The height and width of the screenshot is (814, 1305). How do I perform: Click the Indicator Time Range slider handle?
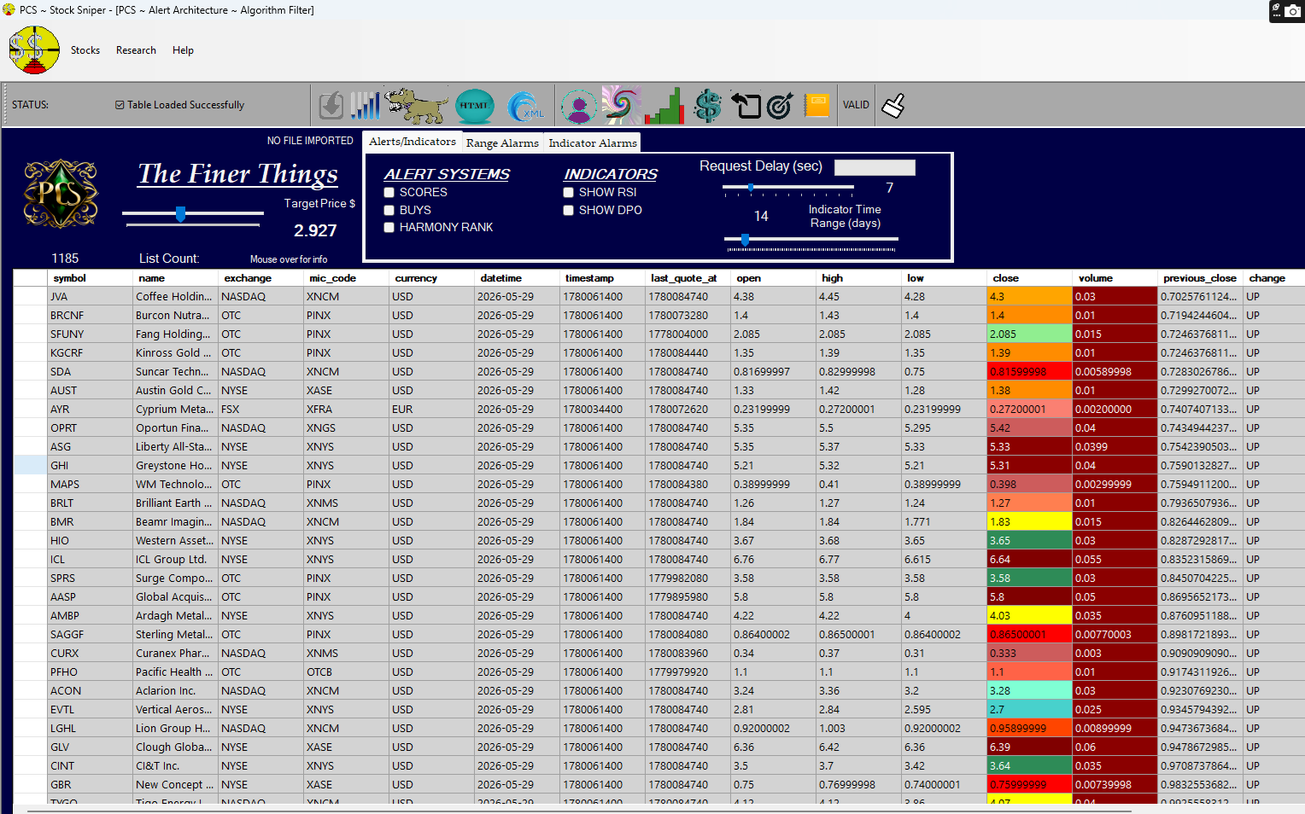click(x=745, y=240)
